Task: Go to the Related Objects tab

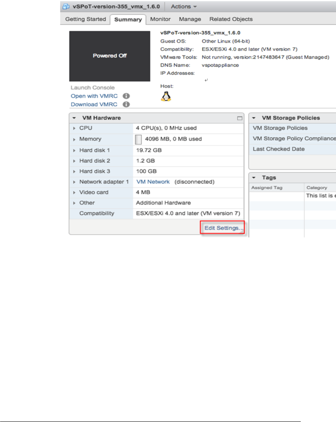Action: [x=231, y=19]
